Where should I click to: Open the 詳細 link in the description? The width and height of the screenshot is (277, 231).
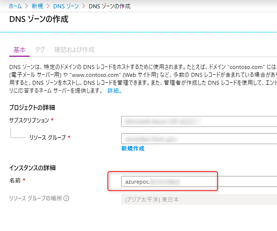pos(114,91)
